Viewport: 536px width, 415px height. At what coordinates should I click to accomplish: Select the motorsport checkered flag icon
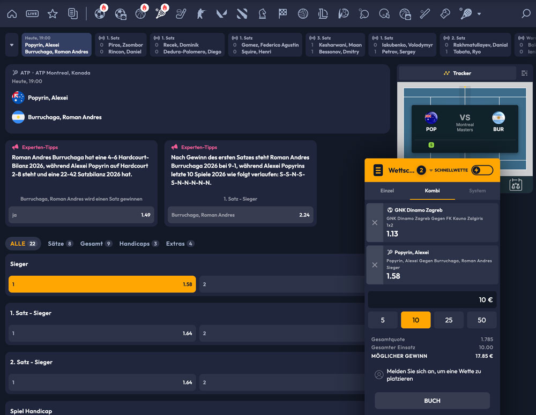282,14
